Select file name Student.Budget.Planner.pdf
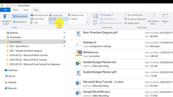Viewport: 173px width, 97px height. coord(99,72)
